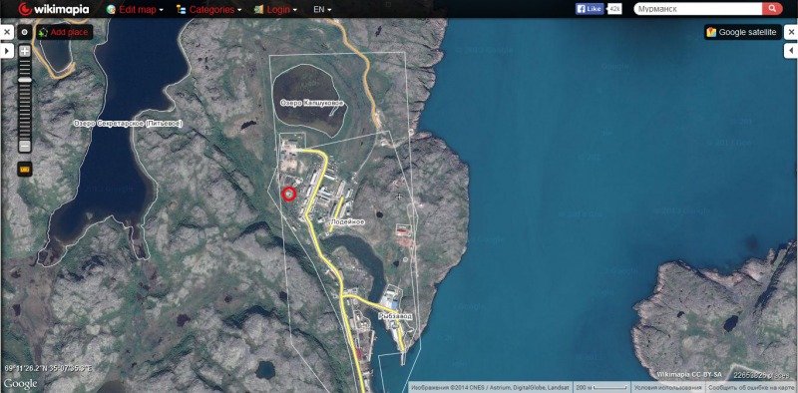Click the red search magnifier button

click(x=772, y=9)
